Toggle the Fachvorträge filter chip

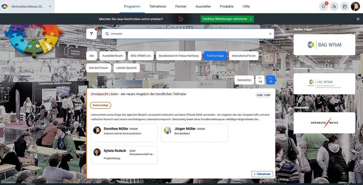pyautogui.click(x=216, y=55)
